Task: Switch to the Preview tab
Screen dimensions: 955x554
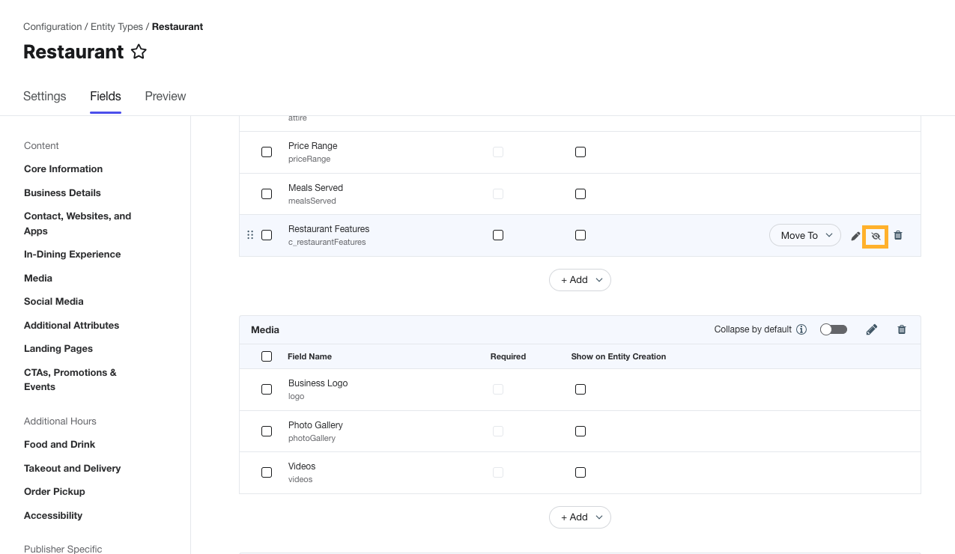Action: tap(166, 97)
